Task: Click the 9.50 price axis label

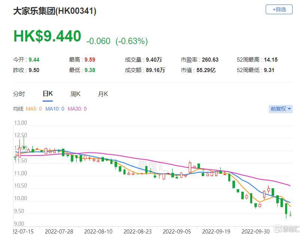Action: [19, 211]
